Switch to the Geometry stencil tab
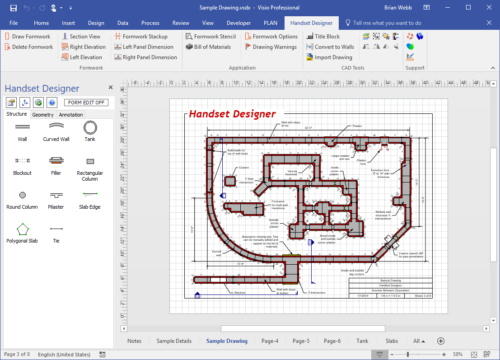Screen dimensions: 500x360 click(x=43, y=115)
